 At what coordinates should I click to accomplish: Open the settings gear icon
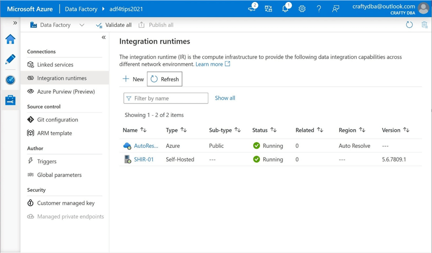click(302, 9)
